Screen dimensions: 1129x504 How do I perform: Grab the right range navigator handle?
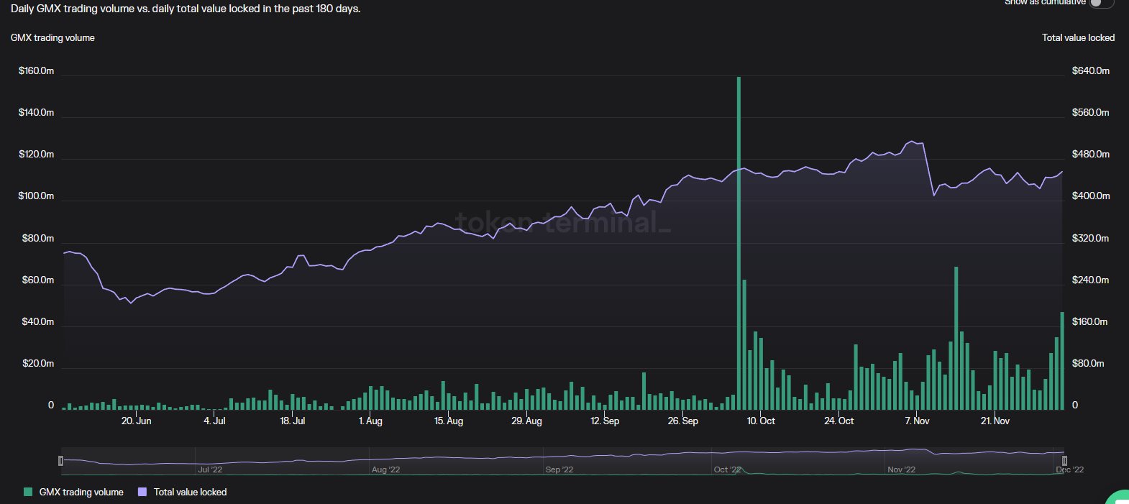1064,460
